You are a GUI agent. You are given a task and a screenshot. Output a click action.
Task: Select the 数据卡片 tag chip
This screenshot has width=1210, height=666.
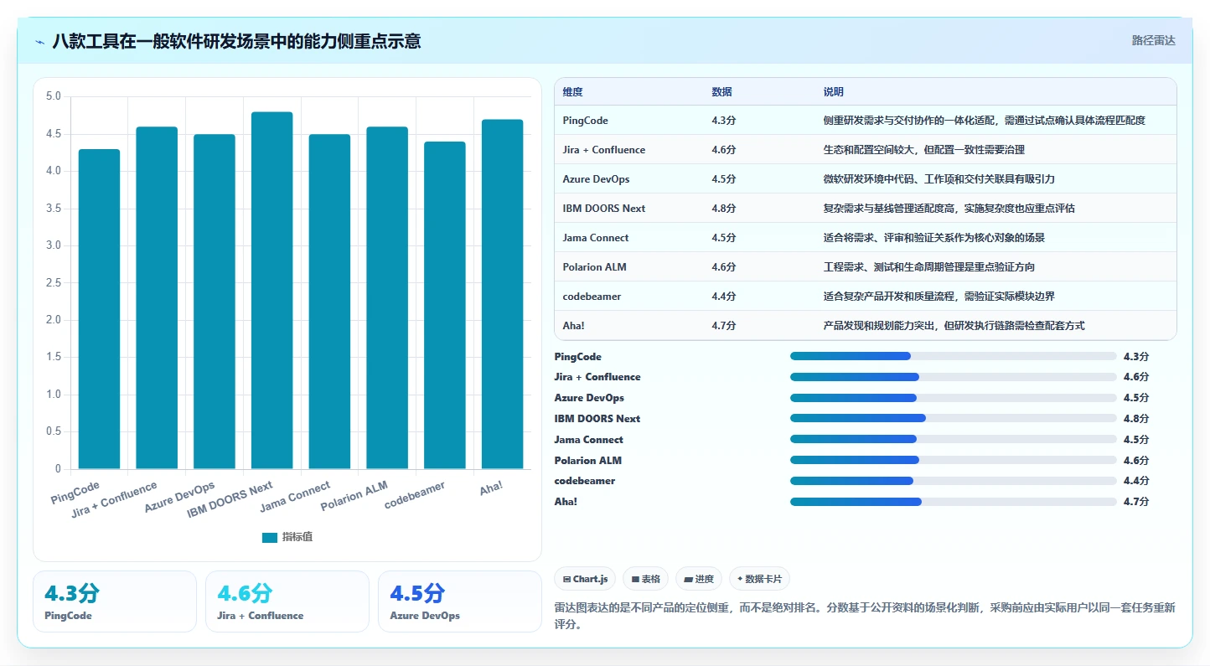[759, 579]
